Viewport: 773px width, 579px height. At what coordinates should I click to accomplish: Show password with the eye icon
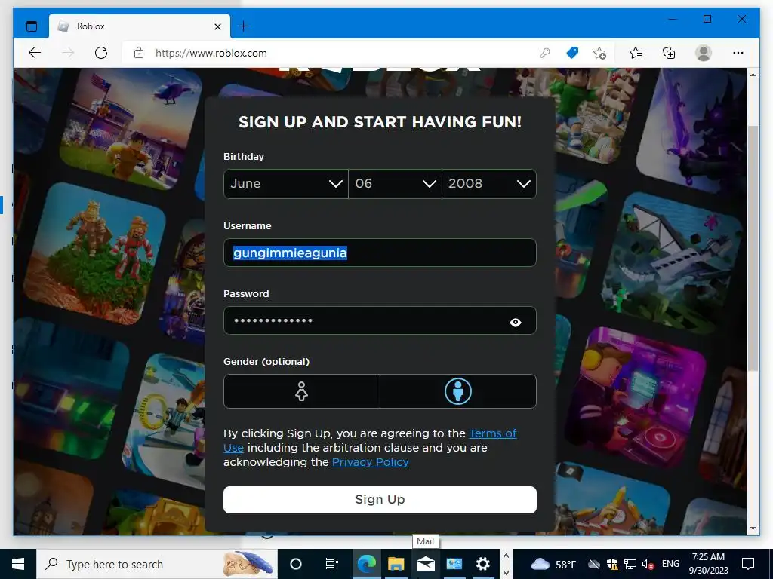[x=515, y=323]
